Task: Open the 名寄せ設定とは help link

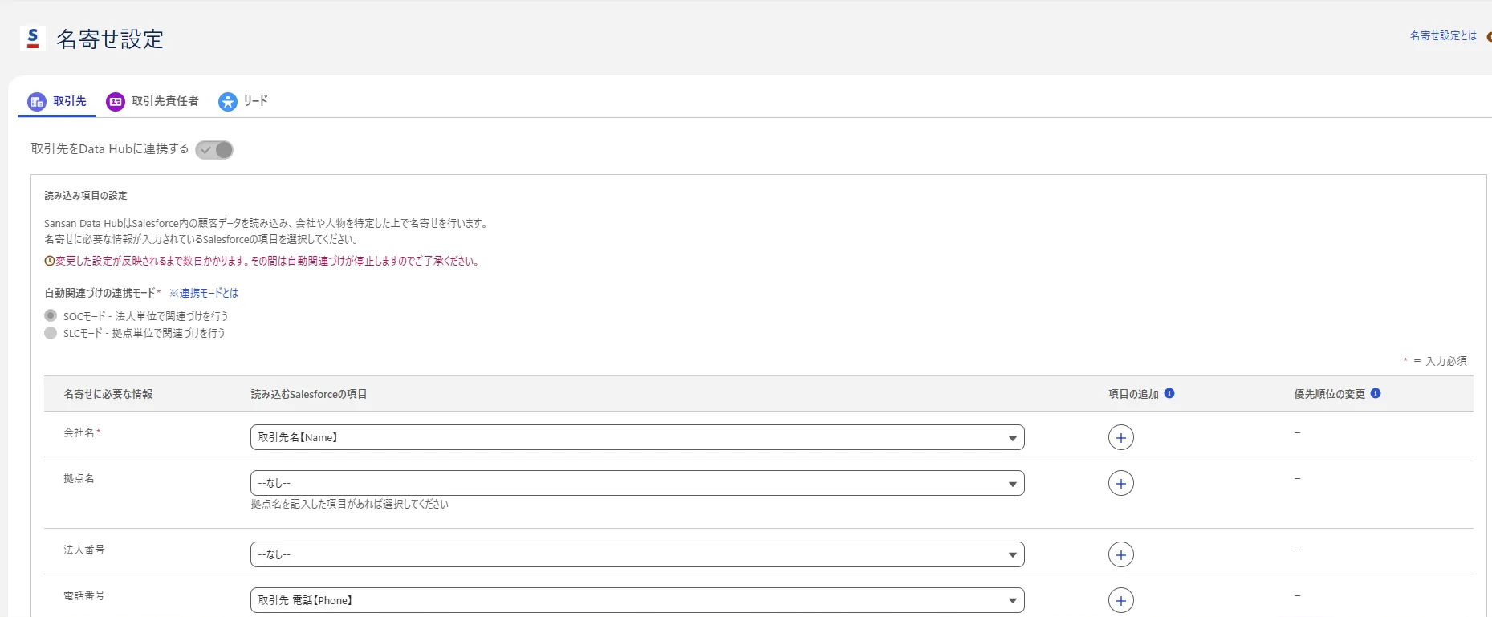Action: tap(1443, 35)
